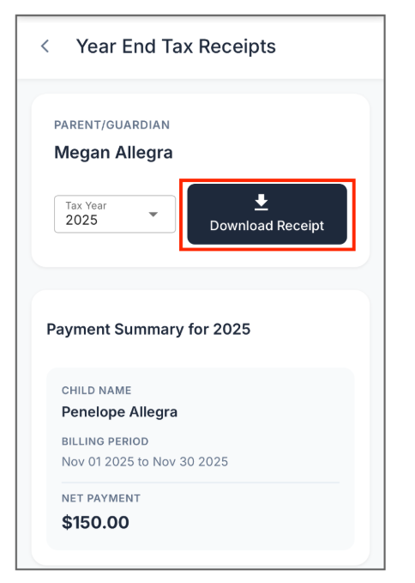Click the Download Receipt button
The image size is (415, 583).
[x=268, y=214]
